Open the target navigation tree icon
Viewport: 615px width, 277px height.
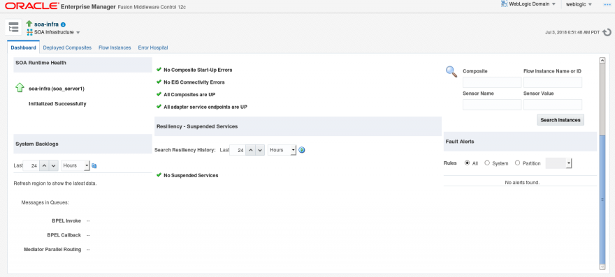coord(14,27)
